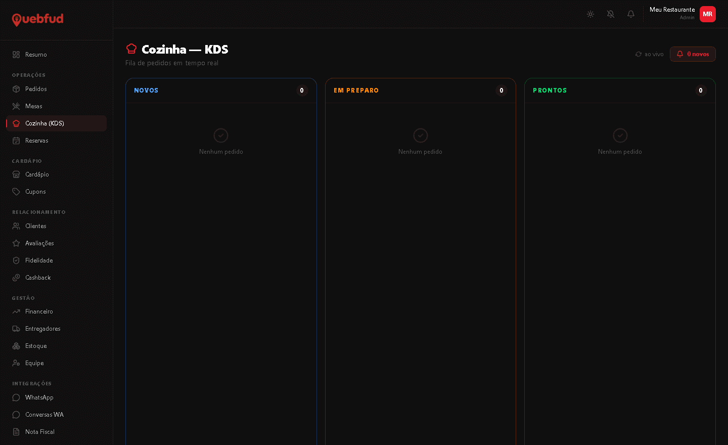Image resolution: width=728 pixels, height=445 pixels.
Task: Open Nota Fiscal page
Action: pyautogui.click(x=56, y=432)
